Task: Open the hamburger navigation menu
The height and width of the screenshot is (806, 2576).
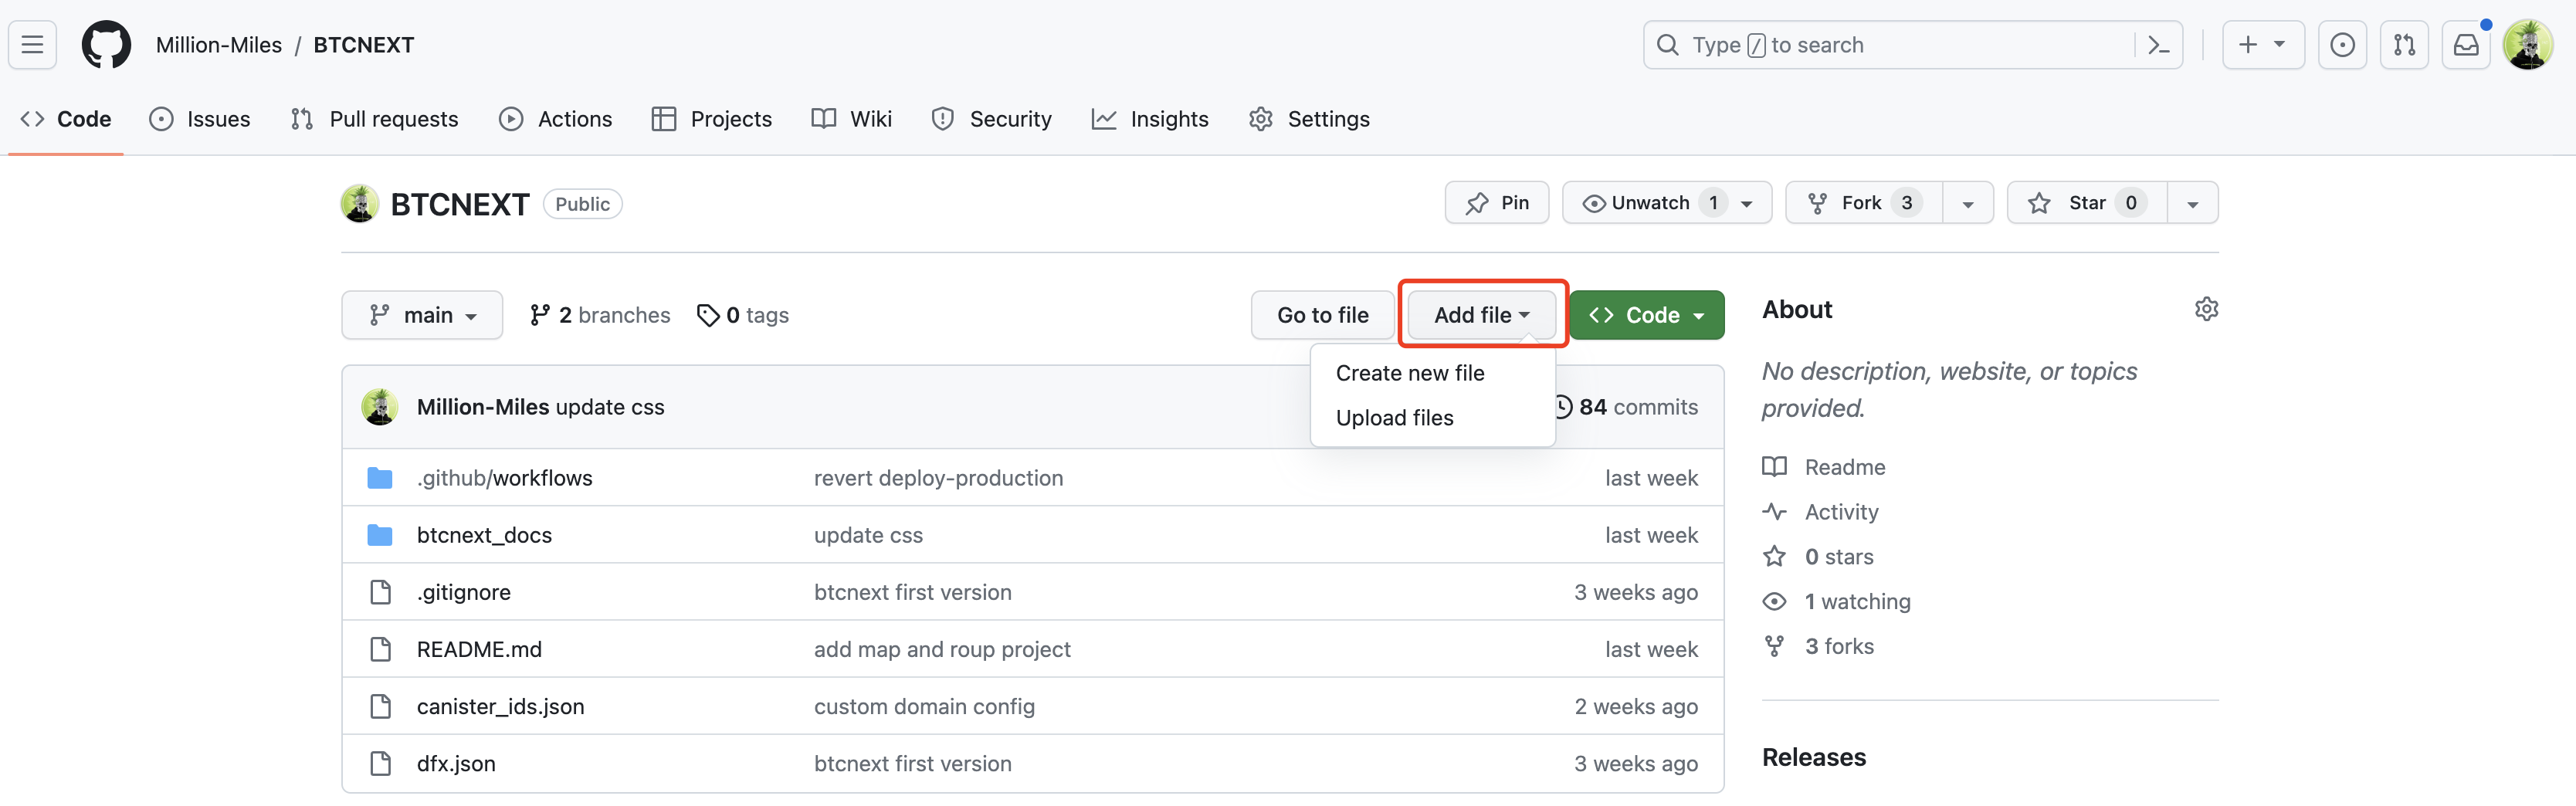Action: (32, 45)
